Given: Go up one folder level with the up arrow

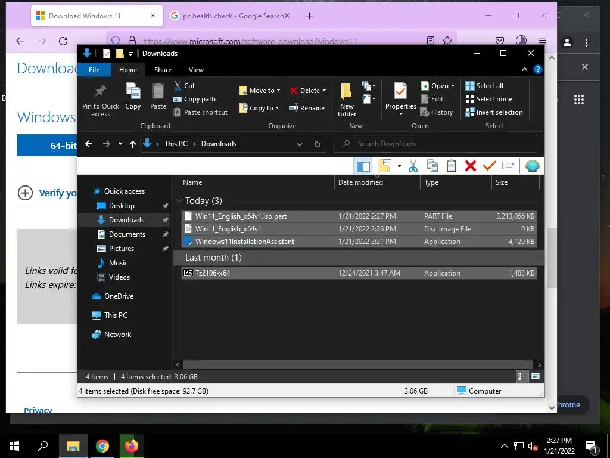Looking at the screenshot, I should (133, 144).
